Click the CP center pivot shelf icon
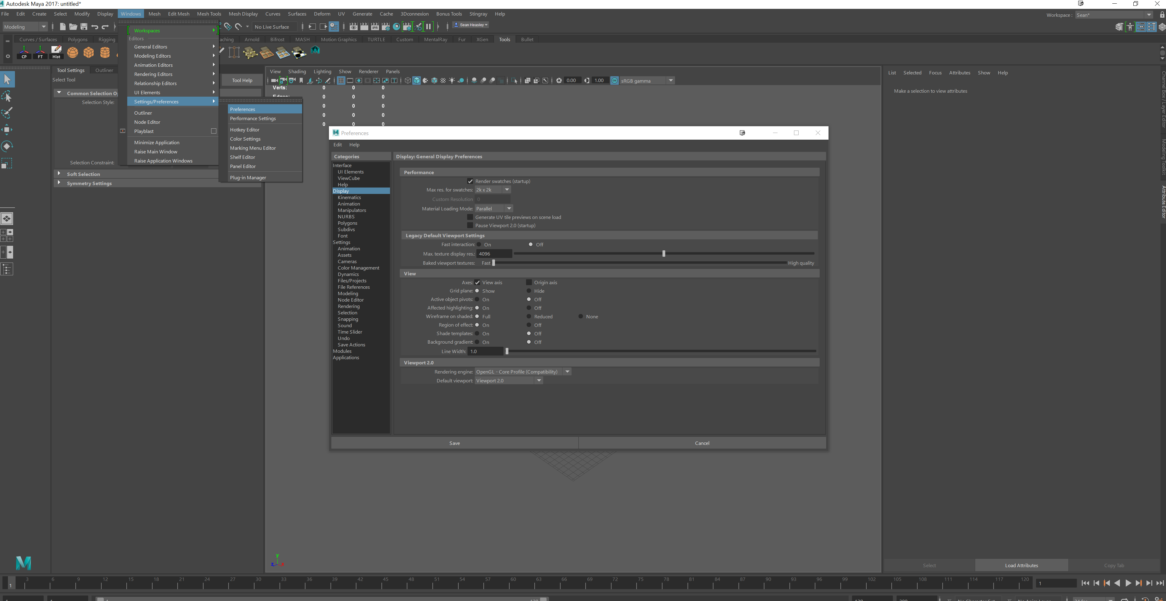 click(x=24, y=52)
